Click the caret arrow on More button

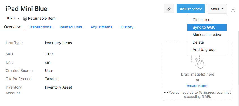(222, 9)
